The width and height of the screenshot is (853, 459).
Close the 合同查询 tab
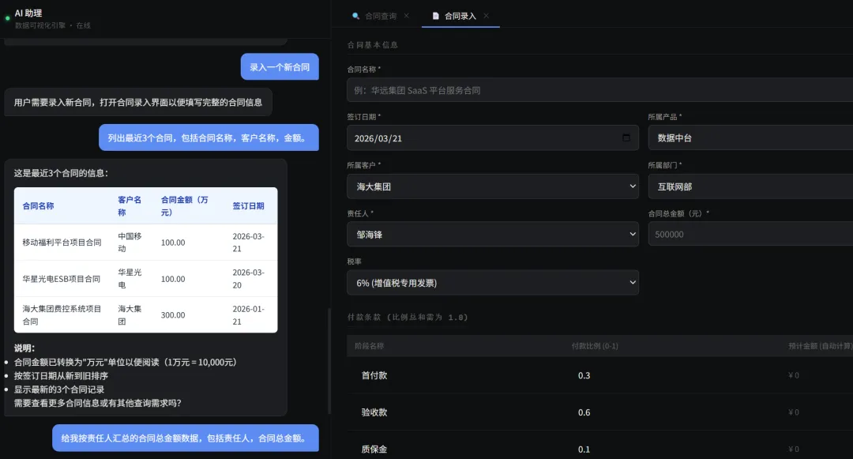point(406,15)
